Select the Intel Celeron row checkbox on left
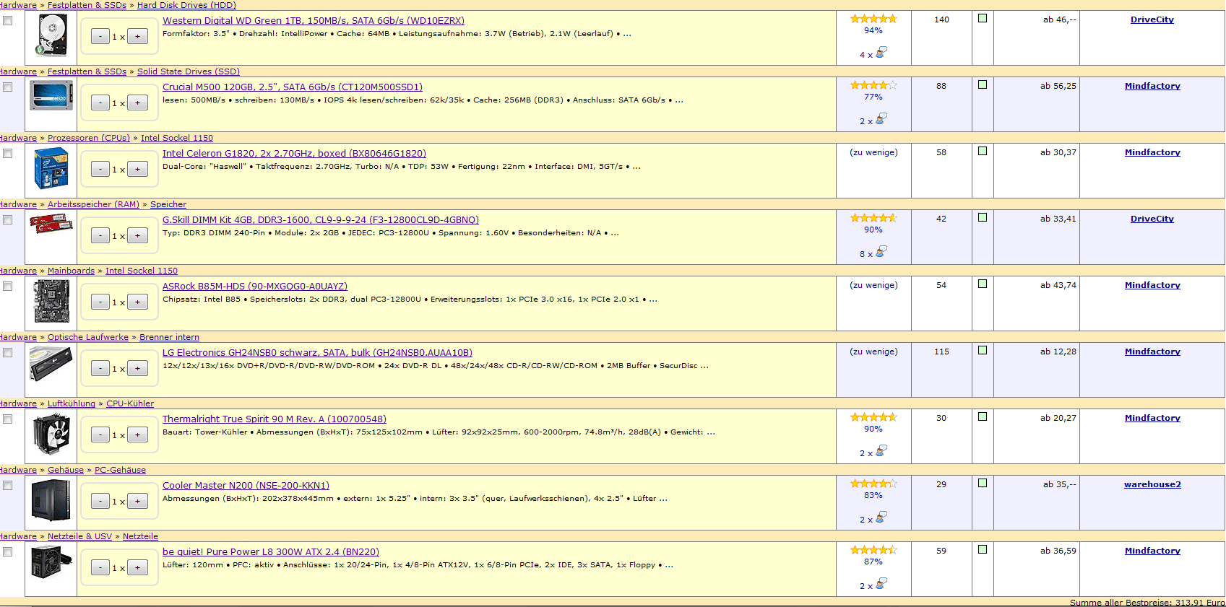The height and width of the screenshot is (607, 1226). (x=8, y=154)
